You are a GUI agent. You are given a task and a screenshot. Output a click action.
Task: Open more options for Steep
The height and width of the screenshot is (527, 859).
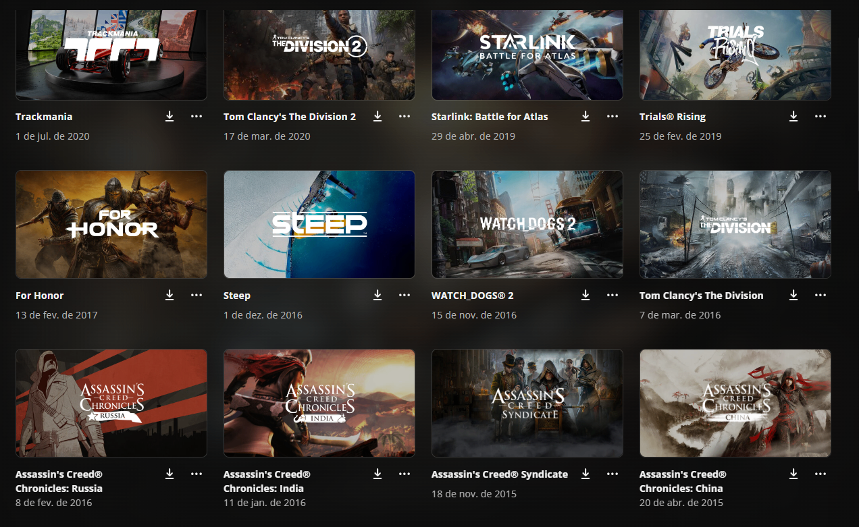coord(405,296)
